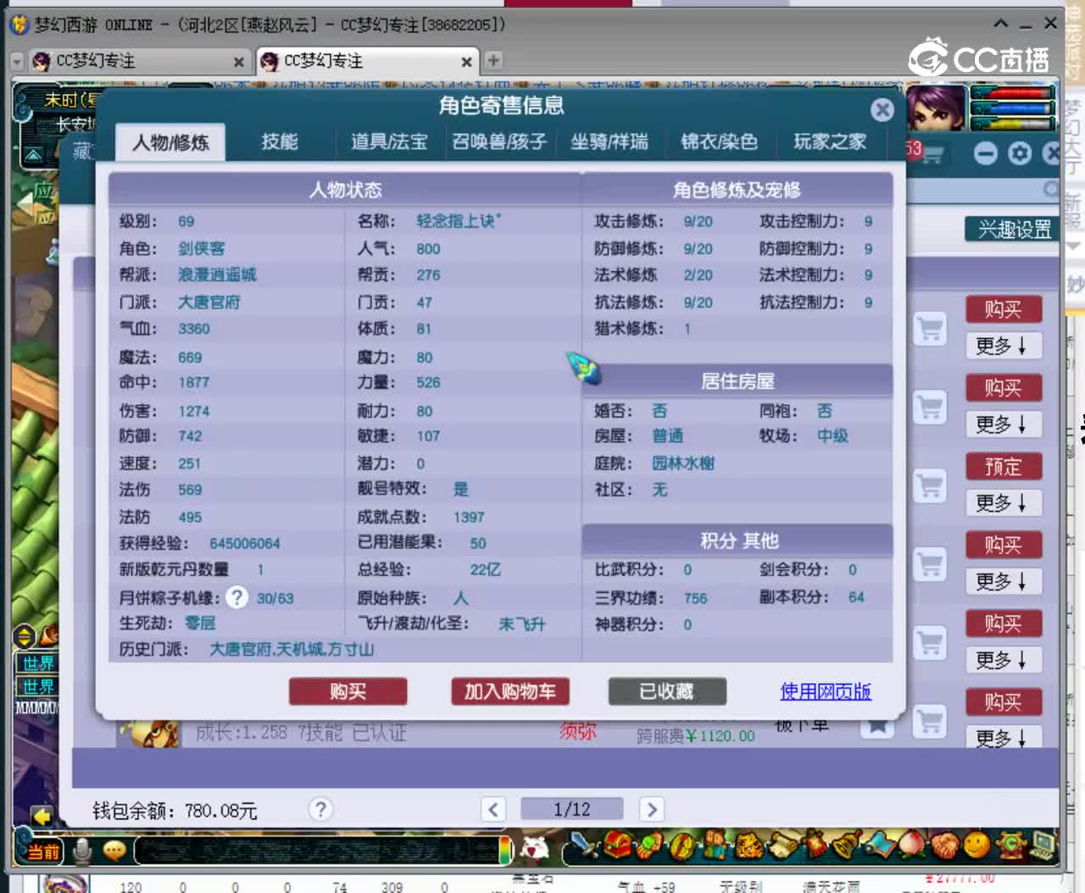Open the gear settings icon in the shop header
The width and height of the screenshot is (1085, 893).
1020,153
